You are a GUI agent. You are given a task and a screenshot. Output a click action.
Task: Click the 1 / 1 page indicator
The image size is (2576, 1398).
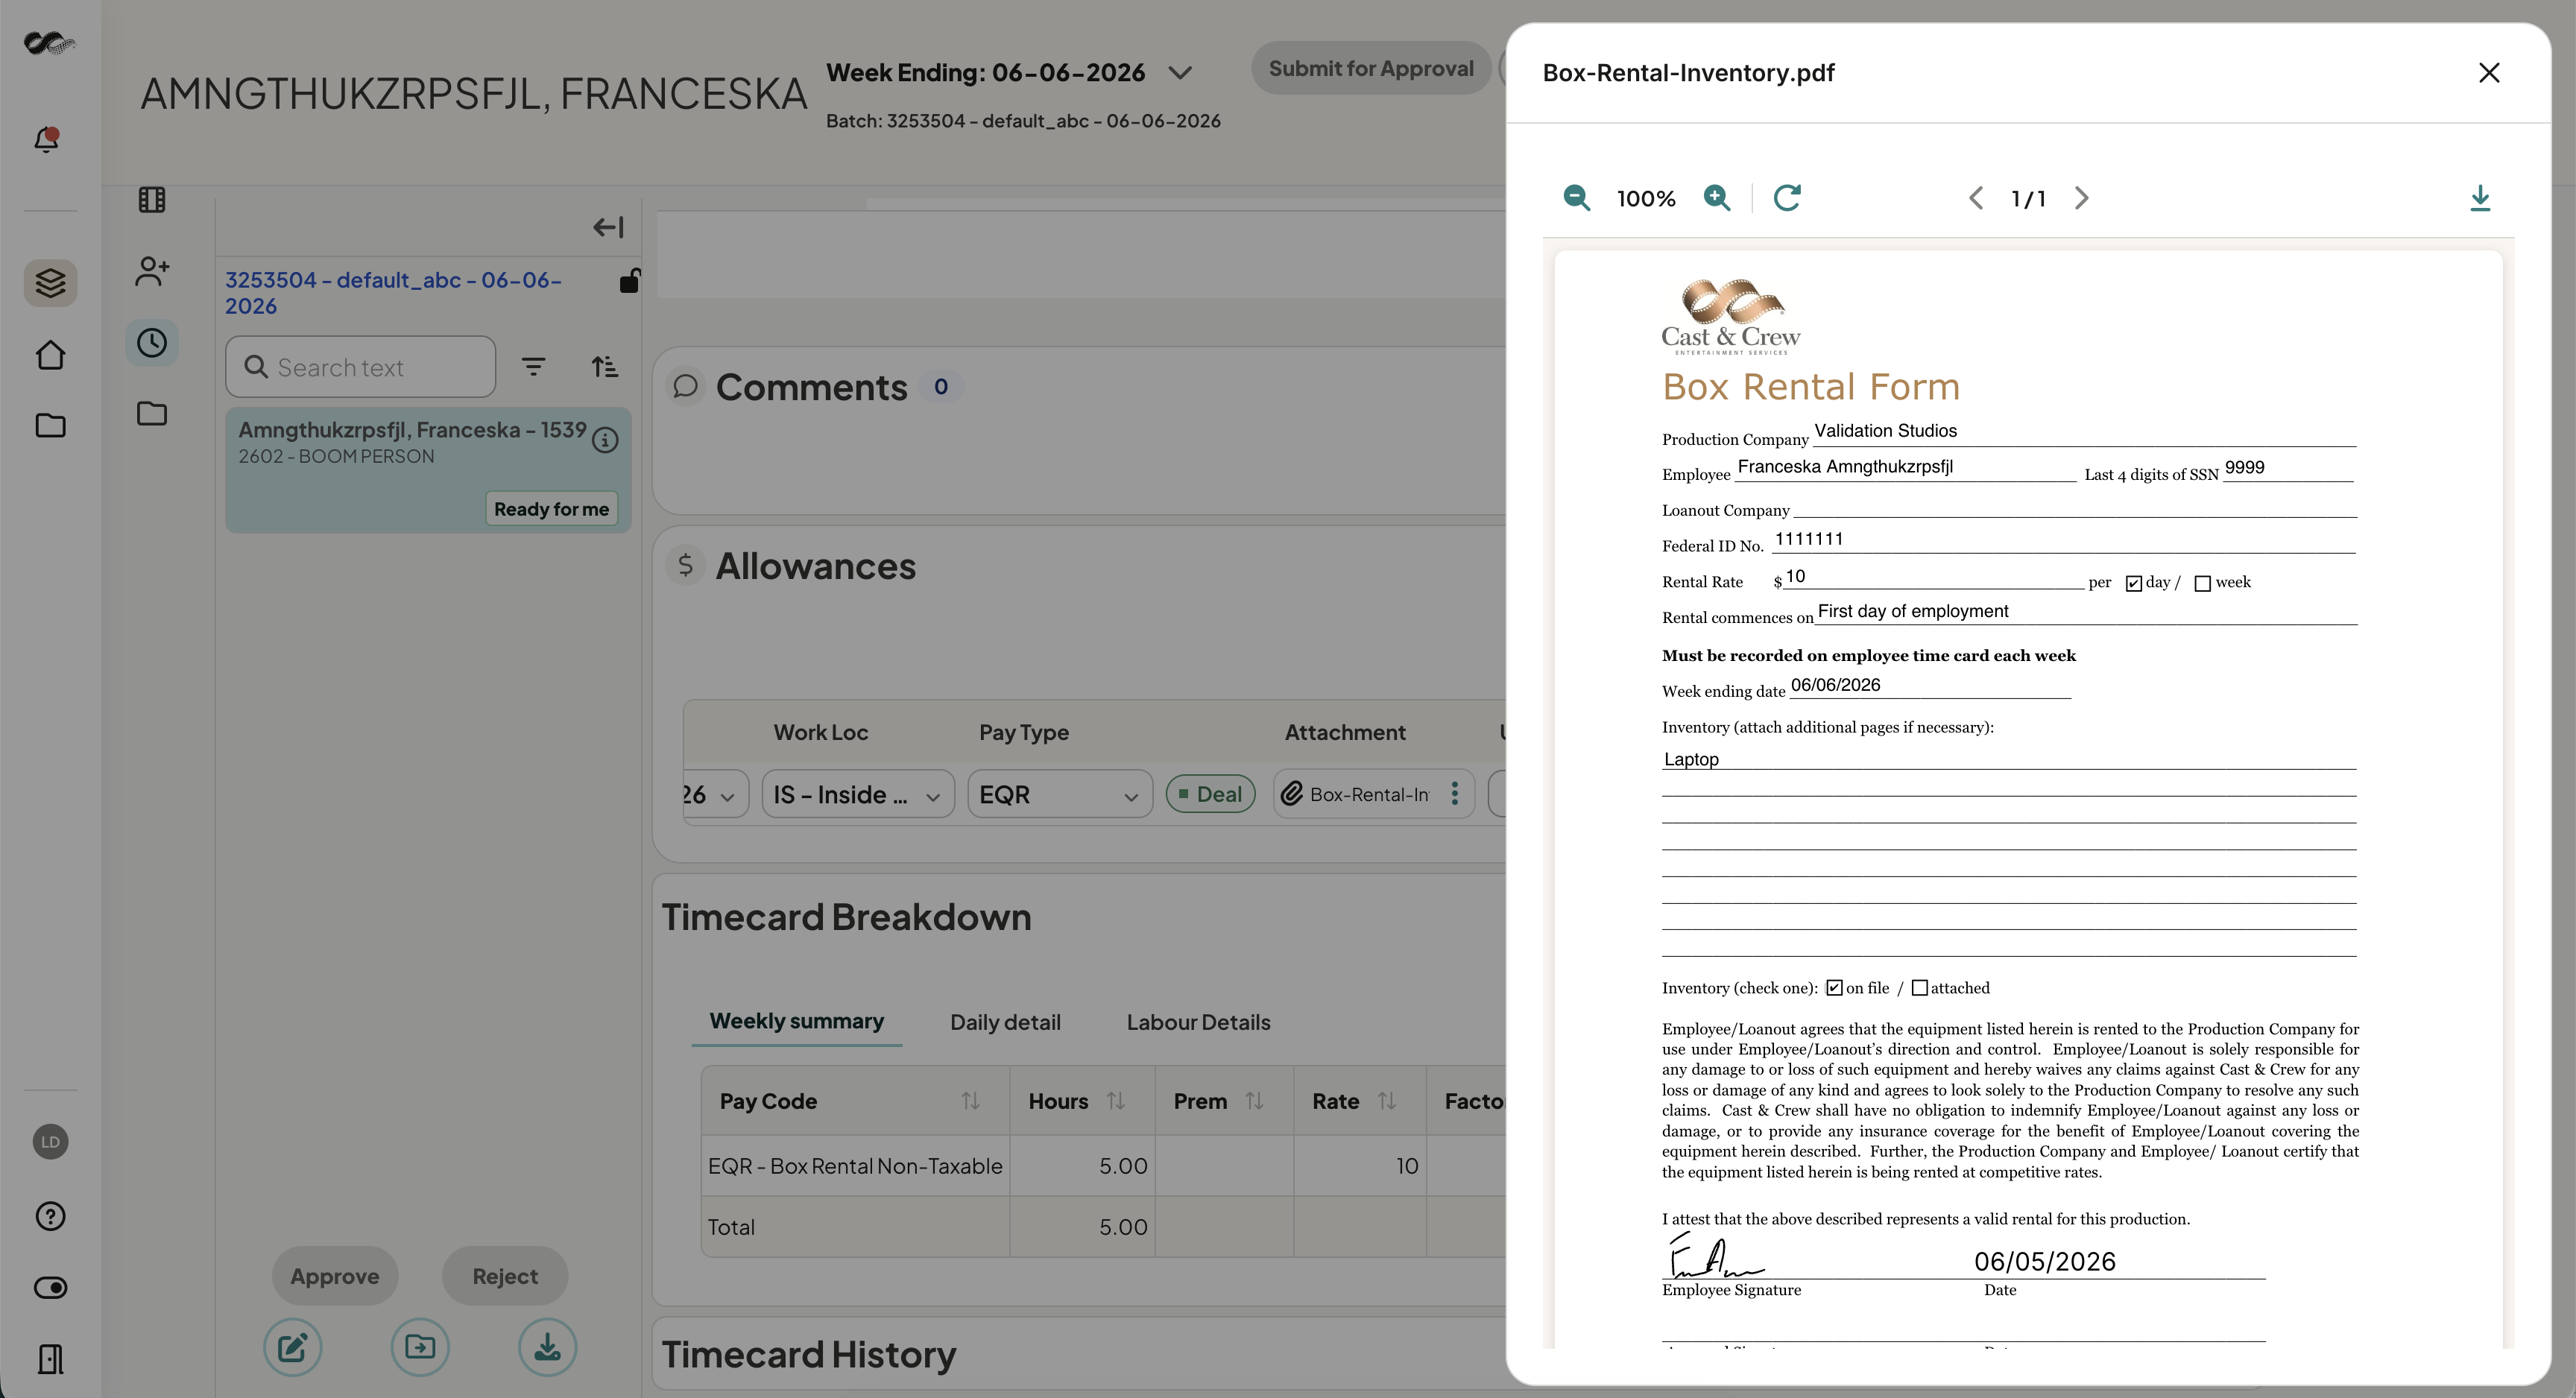click(x=2028, y=199)
